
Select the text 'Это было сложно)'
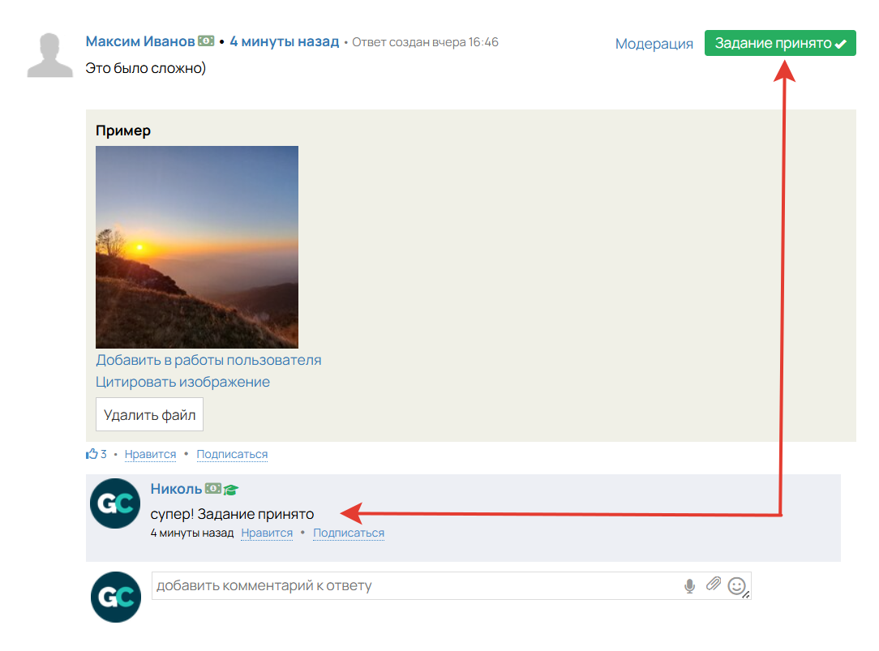146,68
